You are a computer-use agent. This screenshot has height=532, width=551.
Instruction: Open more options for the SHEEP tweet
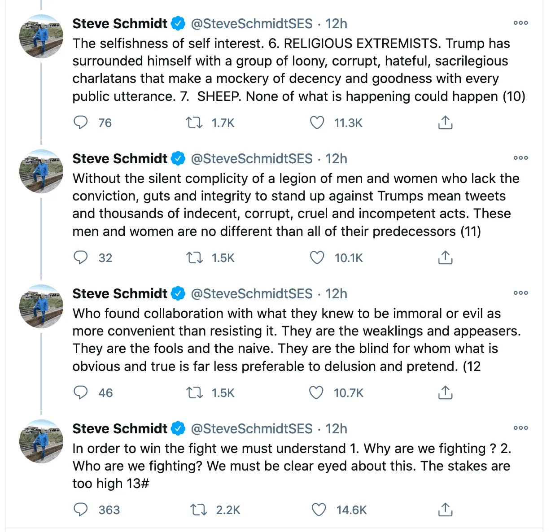click(520, 23)
